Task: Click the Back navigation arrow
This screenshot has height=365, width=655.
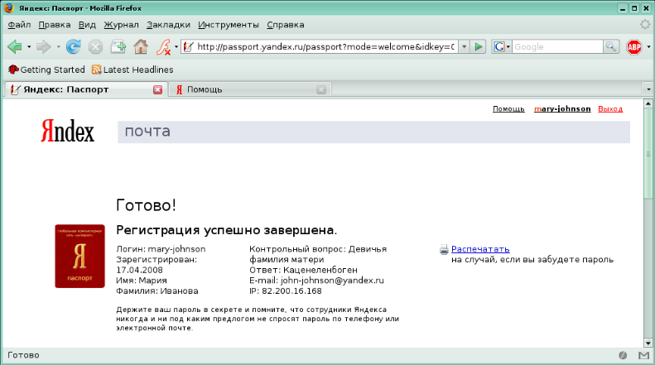Action: click(x=15, y=47)
